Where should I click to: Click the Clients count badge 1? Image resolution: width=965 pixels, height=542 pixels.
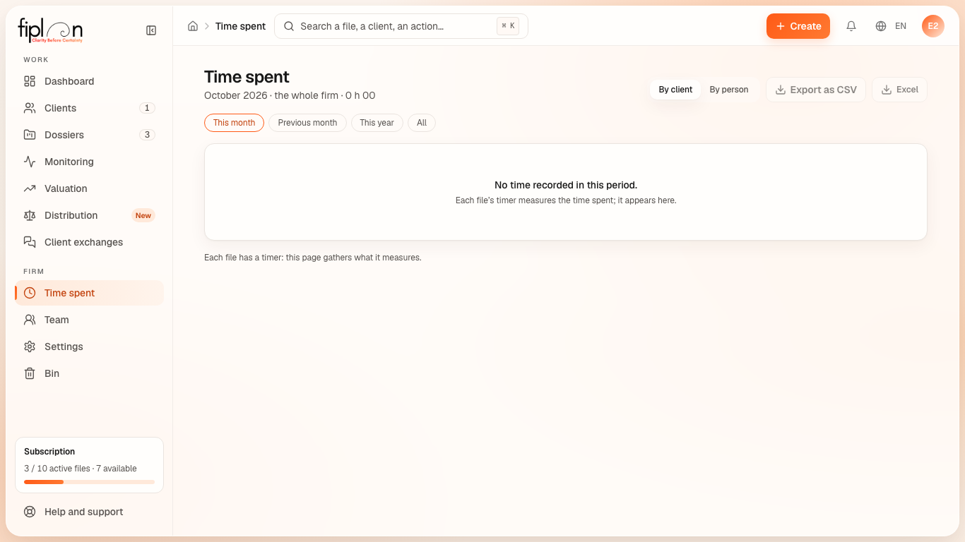click(x=147, y=108)
